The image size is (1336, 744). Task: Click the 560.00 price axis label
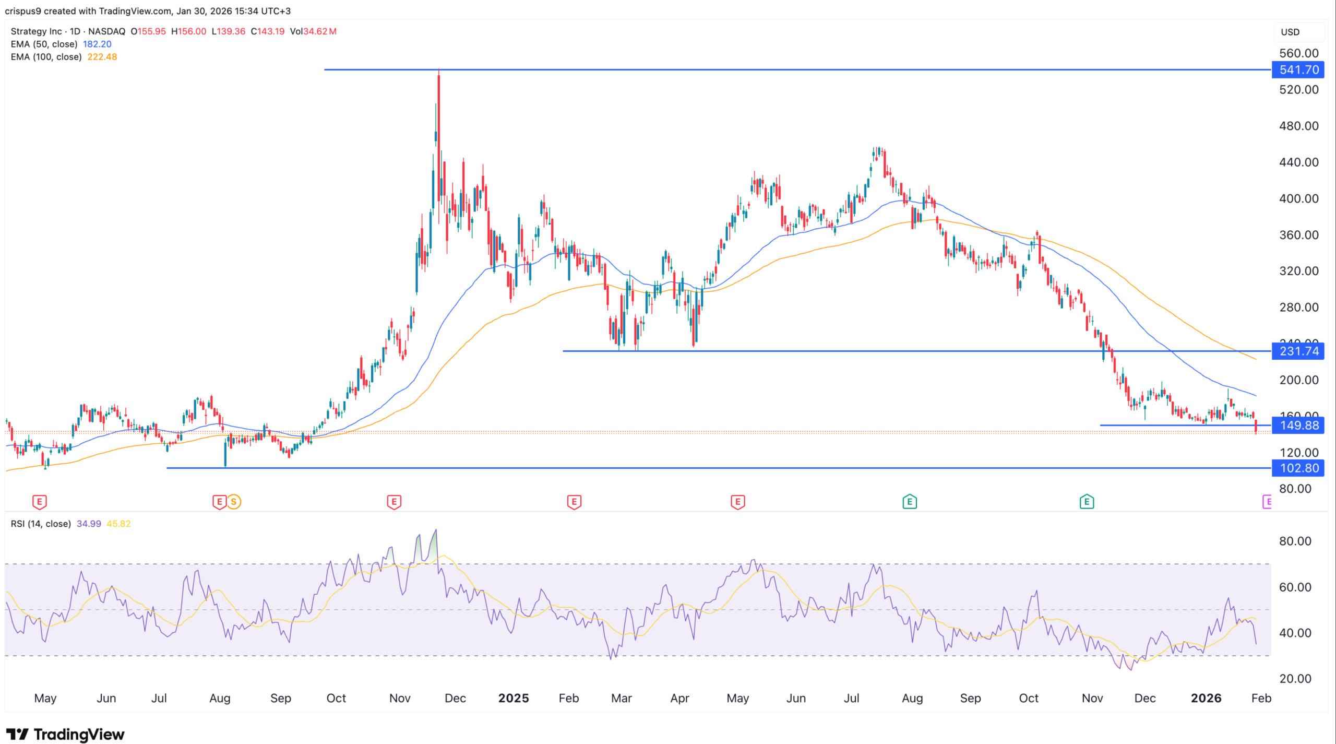[1298, 53]
